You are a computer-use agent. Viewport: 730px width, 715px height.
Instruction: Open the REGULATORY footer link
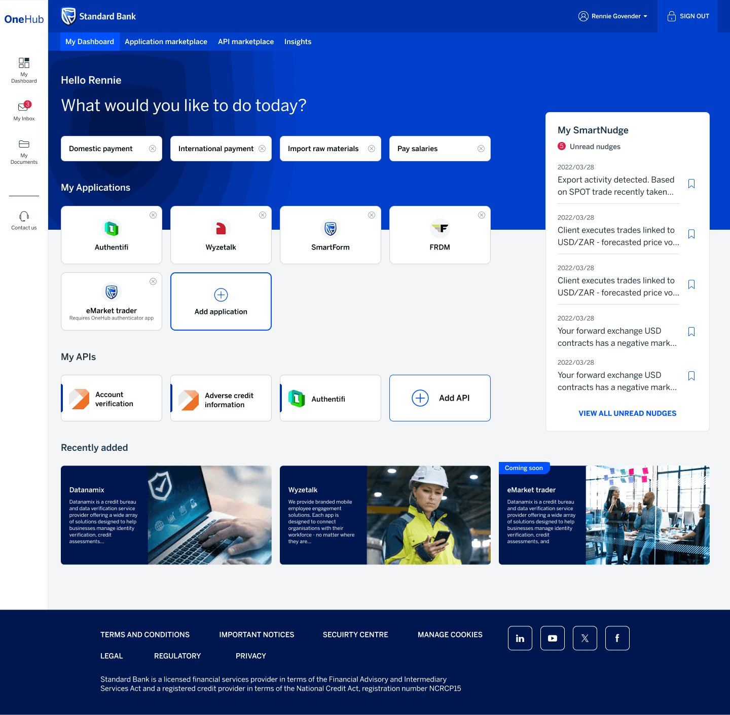click(177, 656)
